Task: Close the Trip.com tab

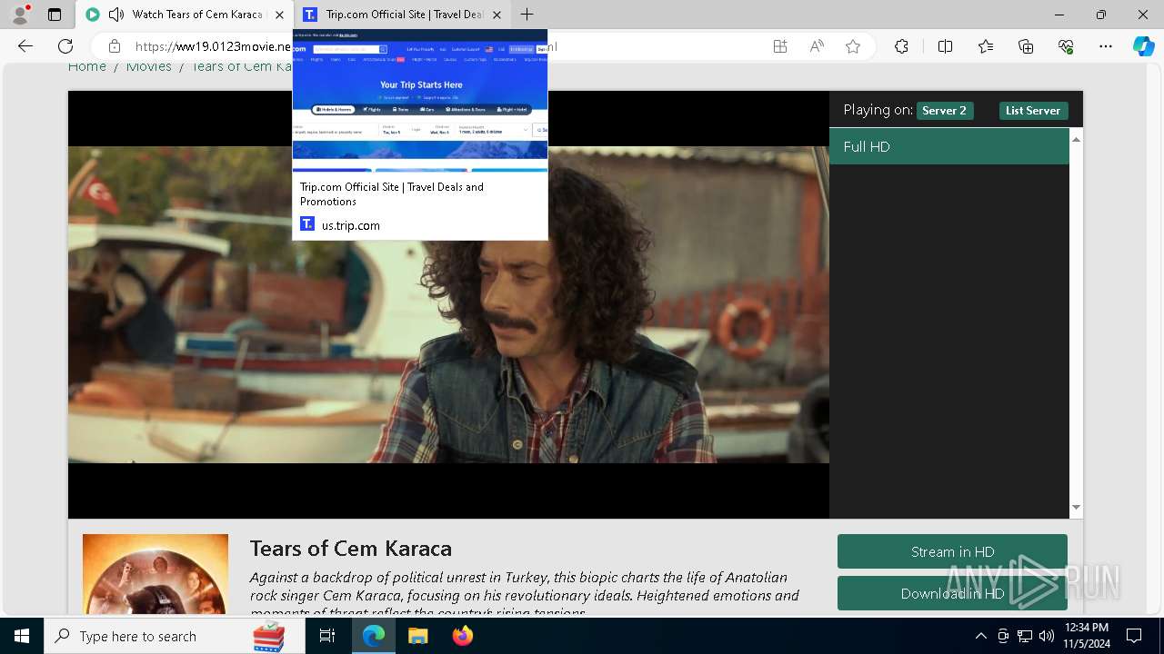Action: pyautogui.click(x=497, y=15)
